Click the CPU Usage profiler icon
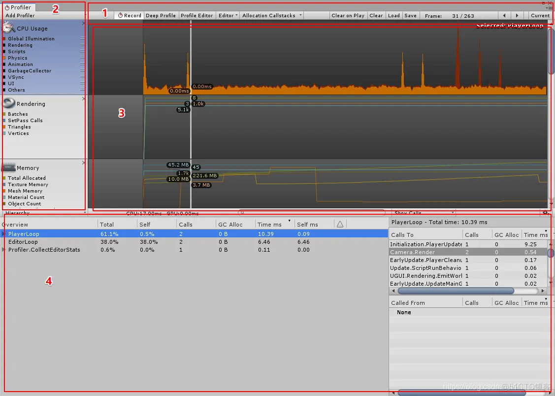Image resolution: width=555 pixels, height=396 pixels. [8, 27]
